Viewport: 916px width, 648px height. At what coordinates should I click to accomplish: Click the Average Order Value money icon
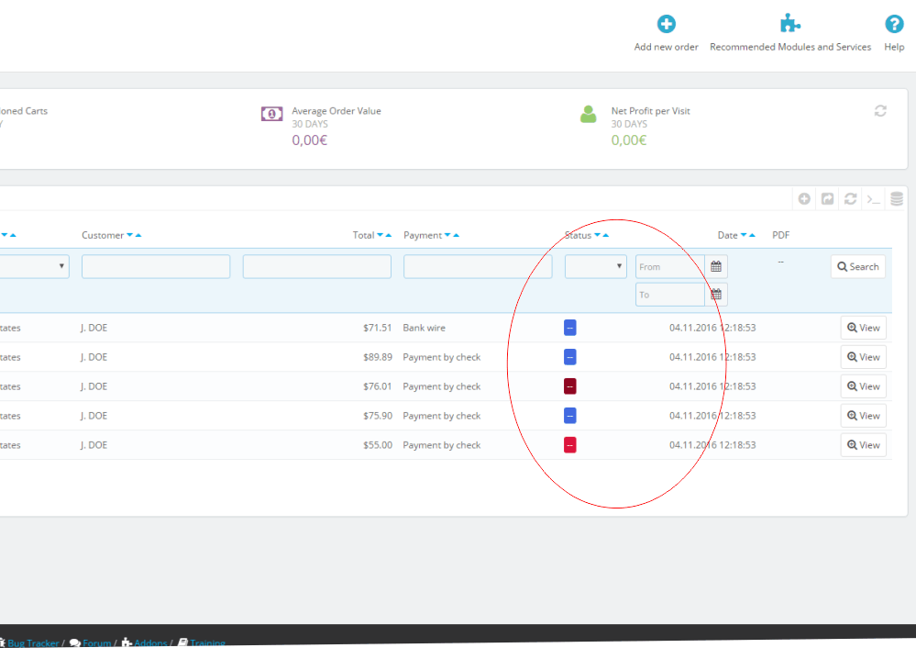[271, 114]
